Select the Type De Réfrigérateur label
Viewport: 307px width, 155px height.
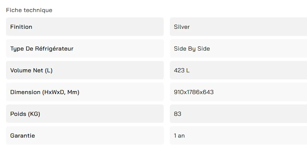pos(42,49)
